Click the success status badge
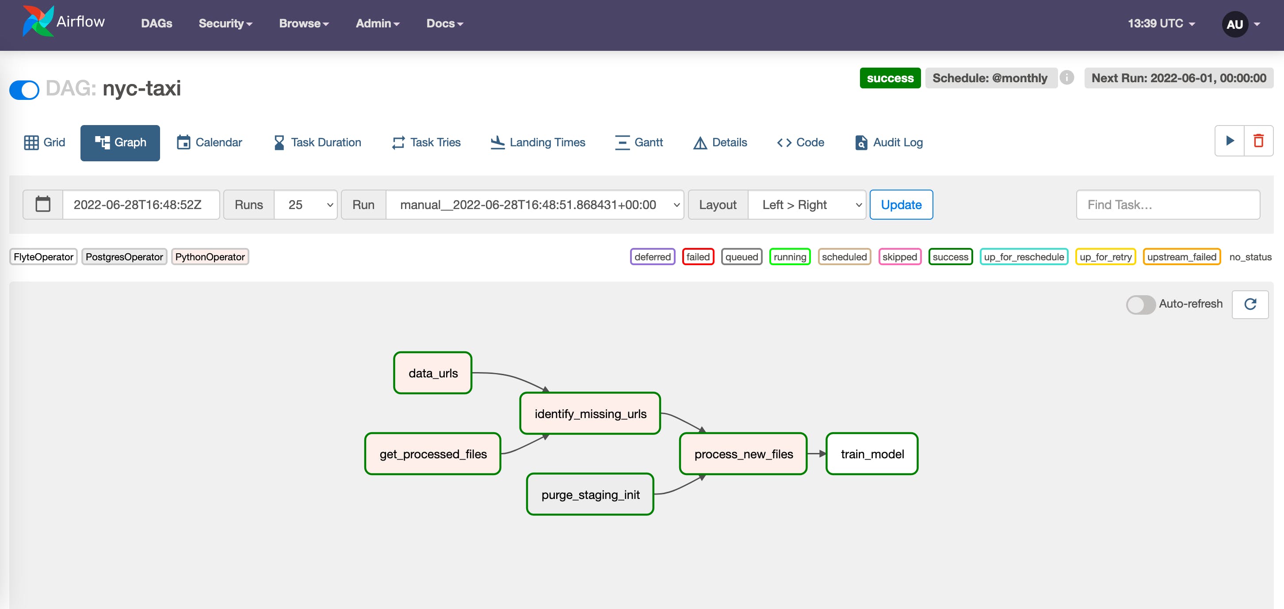This screenshot has height=609, width=1284. (x=890, y=78)
